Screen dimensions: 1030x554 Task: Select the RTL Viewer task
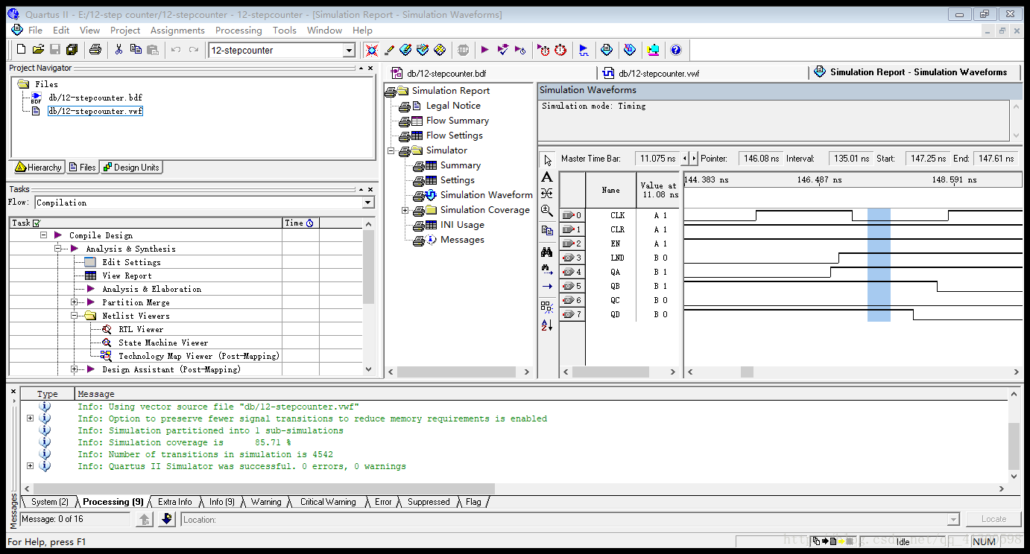tap(141, 329)
